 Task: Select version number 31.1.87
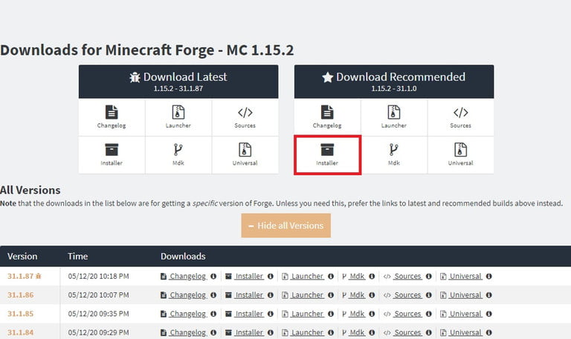tap(20, 277)
